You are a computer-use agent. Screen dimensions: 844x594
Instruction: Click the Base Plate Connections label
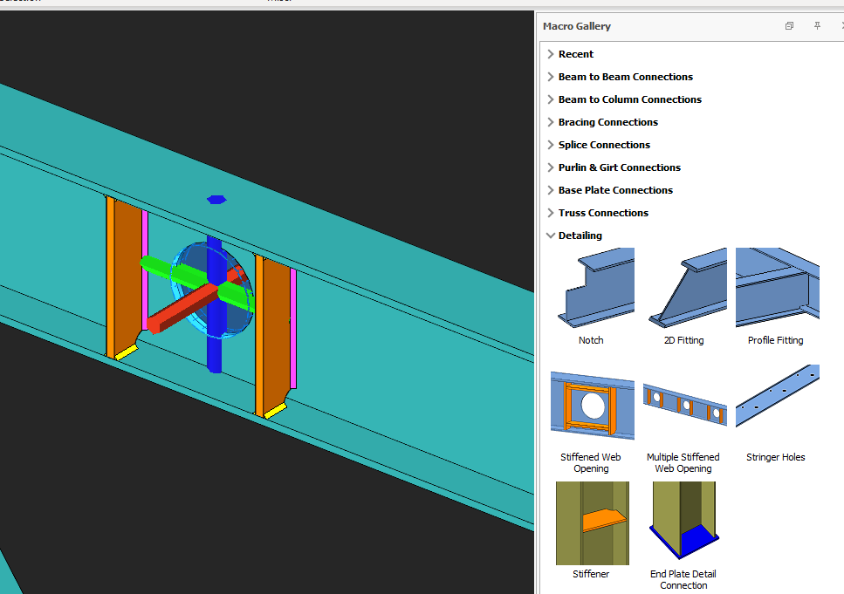point(615,190)
